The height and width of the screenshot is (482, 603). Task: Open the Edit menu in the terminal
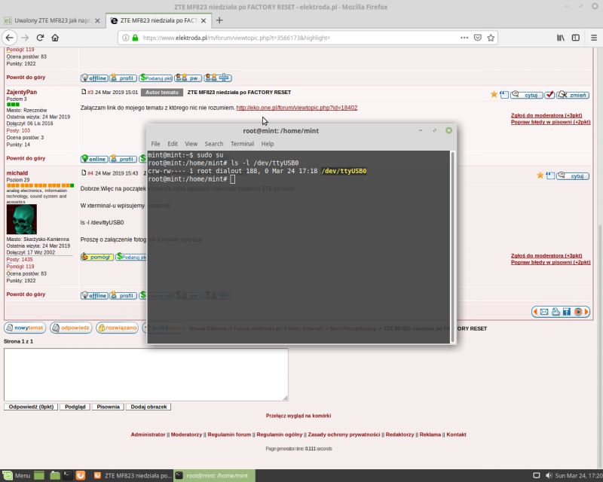(x=173, y=144)
